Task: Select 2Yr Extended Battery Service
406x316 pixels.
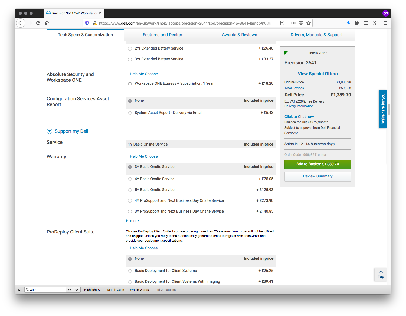Action: pos(130,48)
